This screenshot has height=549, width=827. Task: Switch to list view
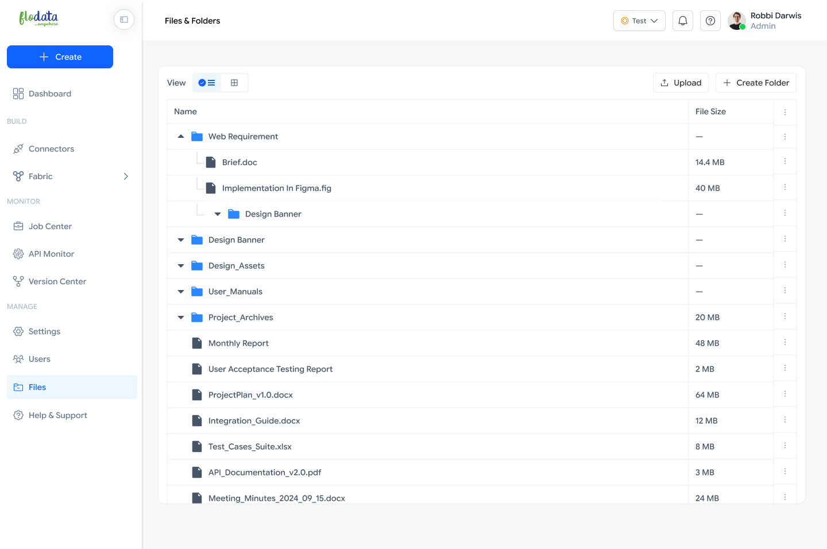[207, 83]
